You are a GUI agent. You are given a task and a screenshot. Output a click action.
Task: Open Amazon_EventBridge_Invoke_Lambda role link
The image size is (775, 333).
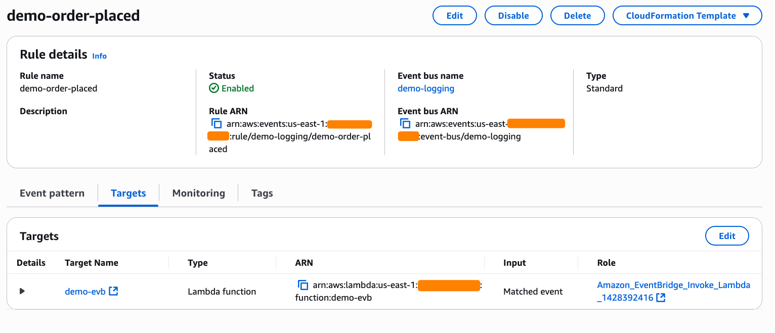click(x=673, y=285)
